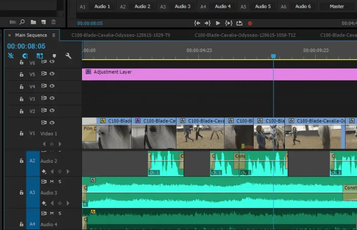The image size is (357, 230).
Task: Toggle insert sequences as nests option
Action: click(11, 56)
